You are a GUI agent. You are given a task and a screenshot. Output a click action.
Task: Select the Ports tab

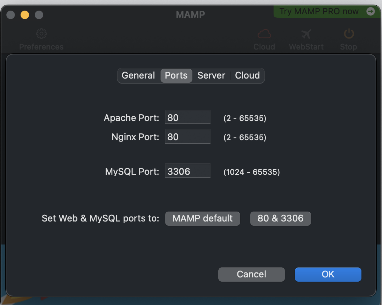pyautogui.click(x=176, y=76)
